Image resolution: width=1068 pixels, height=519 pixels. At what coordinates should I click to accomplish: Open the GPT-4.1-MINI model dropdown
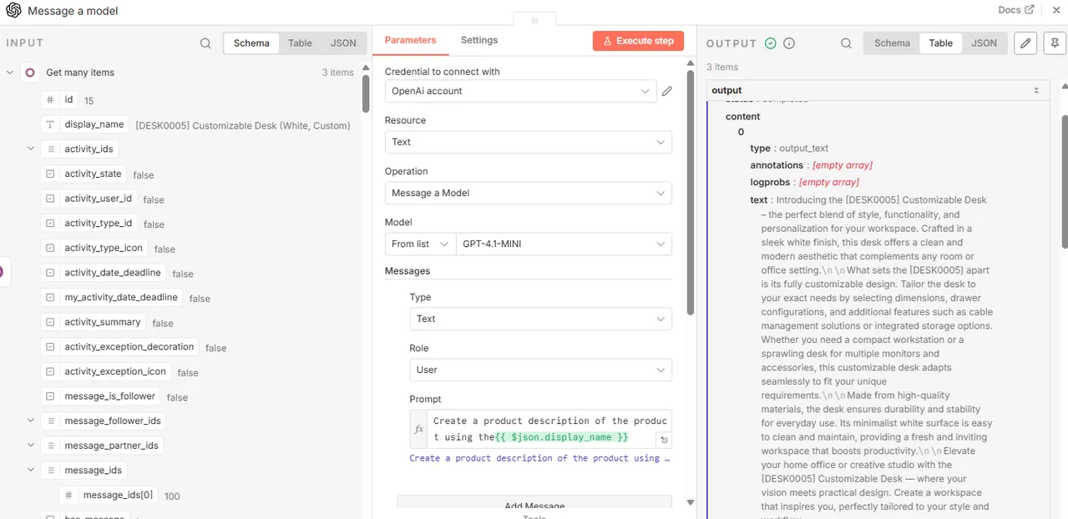tap(564, 244)
